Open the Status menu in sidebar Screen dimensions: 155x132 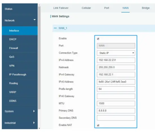click(x=8, y=9)
